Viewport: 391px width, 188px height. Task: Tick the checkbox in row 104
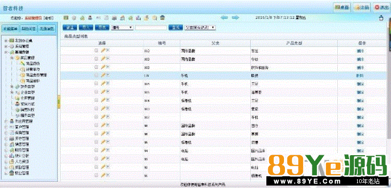tap(96, 100)
